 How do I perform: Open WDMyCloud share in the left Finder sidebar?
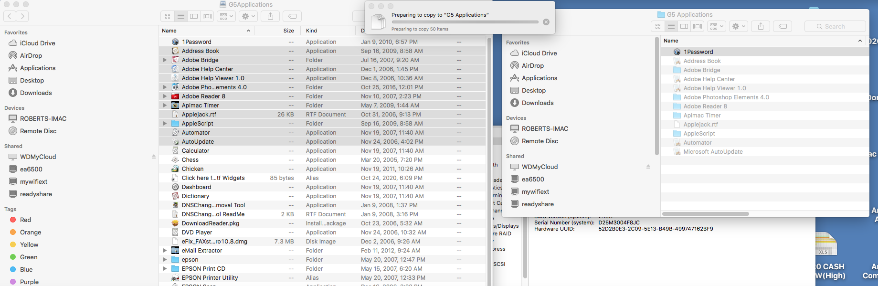point(38,157)
